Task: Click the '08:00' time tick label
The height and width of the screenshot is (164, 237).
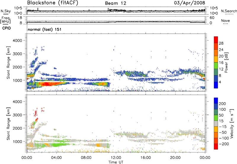Action: 86,158
